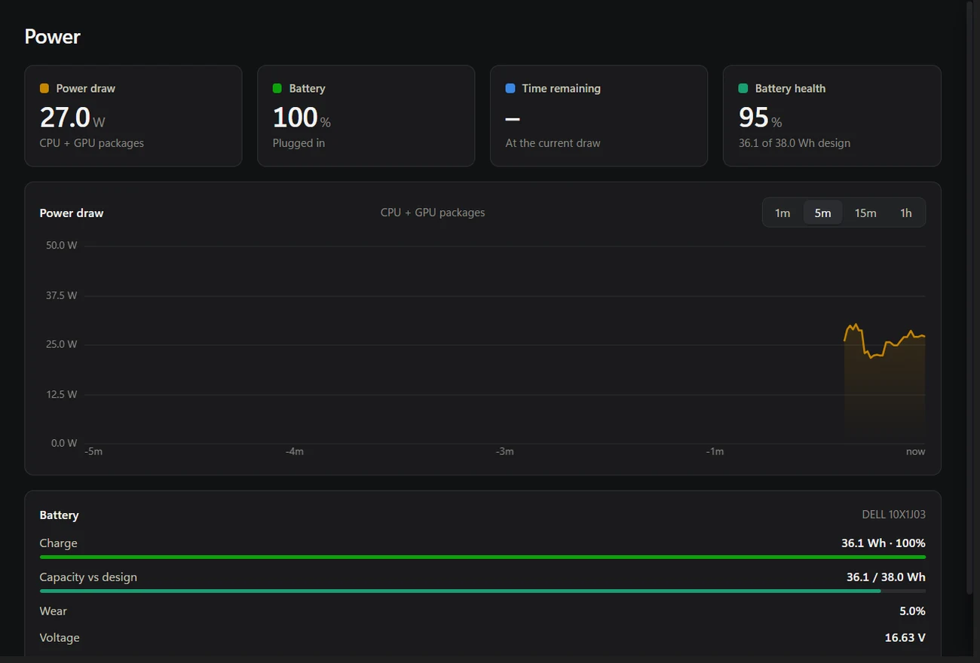Viewport: 980px width, 663px height.
Task: Click the Time remaining dash value
Action: point(513,119)
